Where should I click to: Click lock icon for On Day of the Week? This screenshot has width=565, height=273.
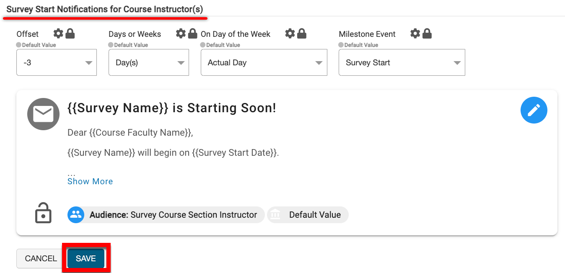click(x=301, y=34)
